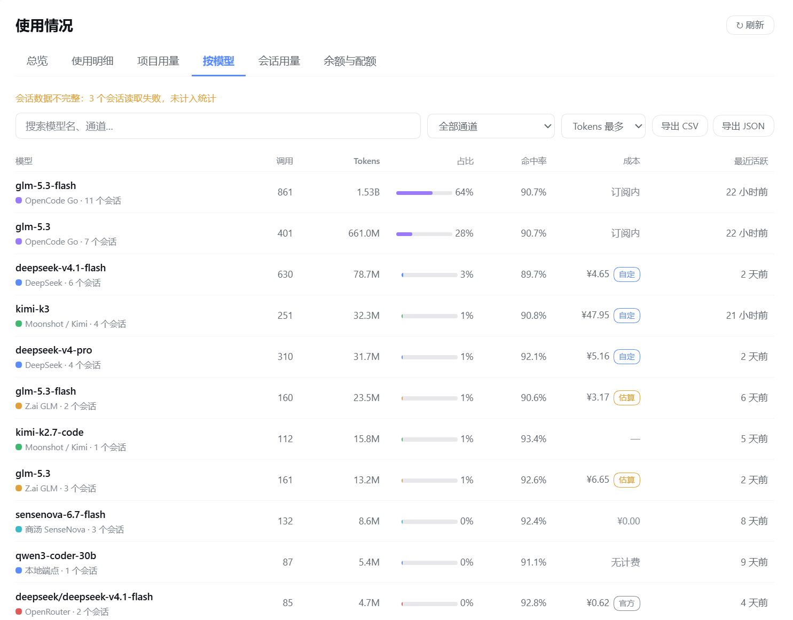Screen dimensions: 793x620
Task: Switch to the 余额与配额 tab
Action: point(350,61)
